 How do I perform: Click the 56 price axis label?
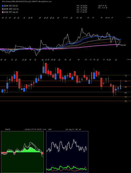tap(125, 101)
